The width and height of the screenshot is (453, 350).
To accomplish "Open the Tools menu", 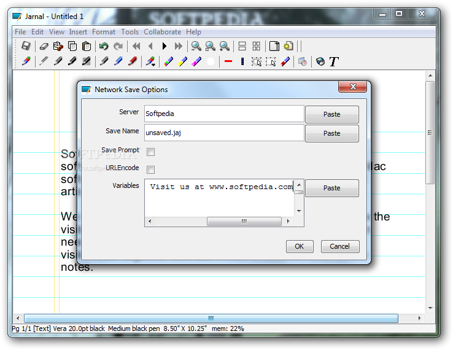I will pyautogui.click(x=130, y=32).
